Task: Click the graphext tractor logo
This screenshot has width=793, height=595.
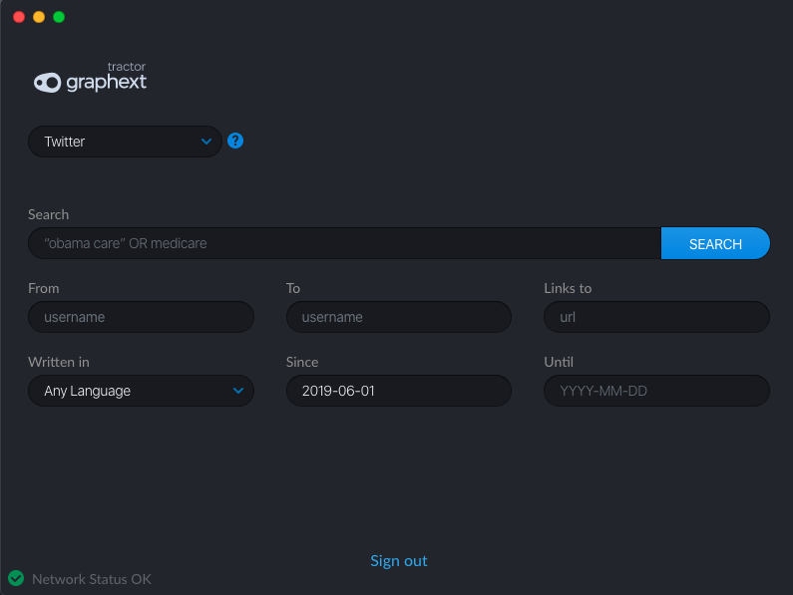Action: click(90, 78)
